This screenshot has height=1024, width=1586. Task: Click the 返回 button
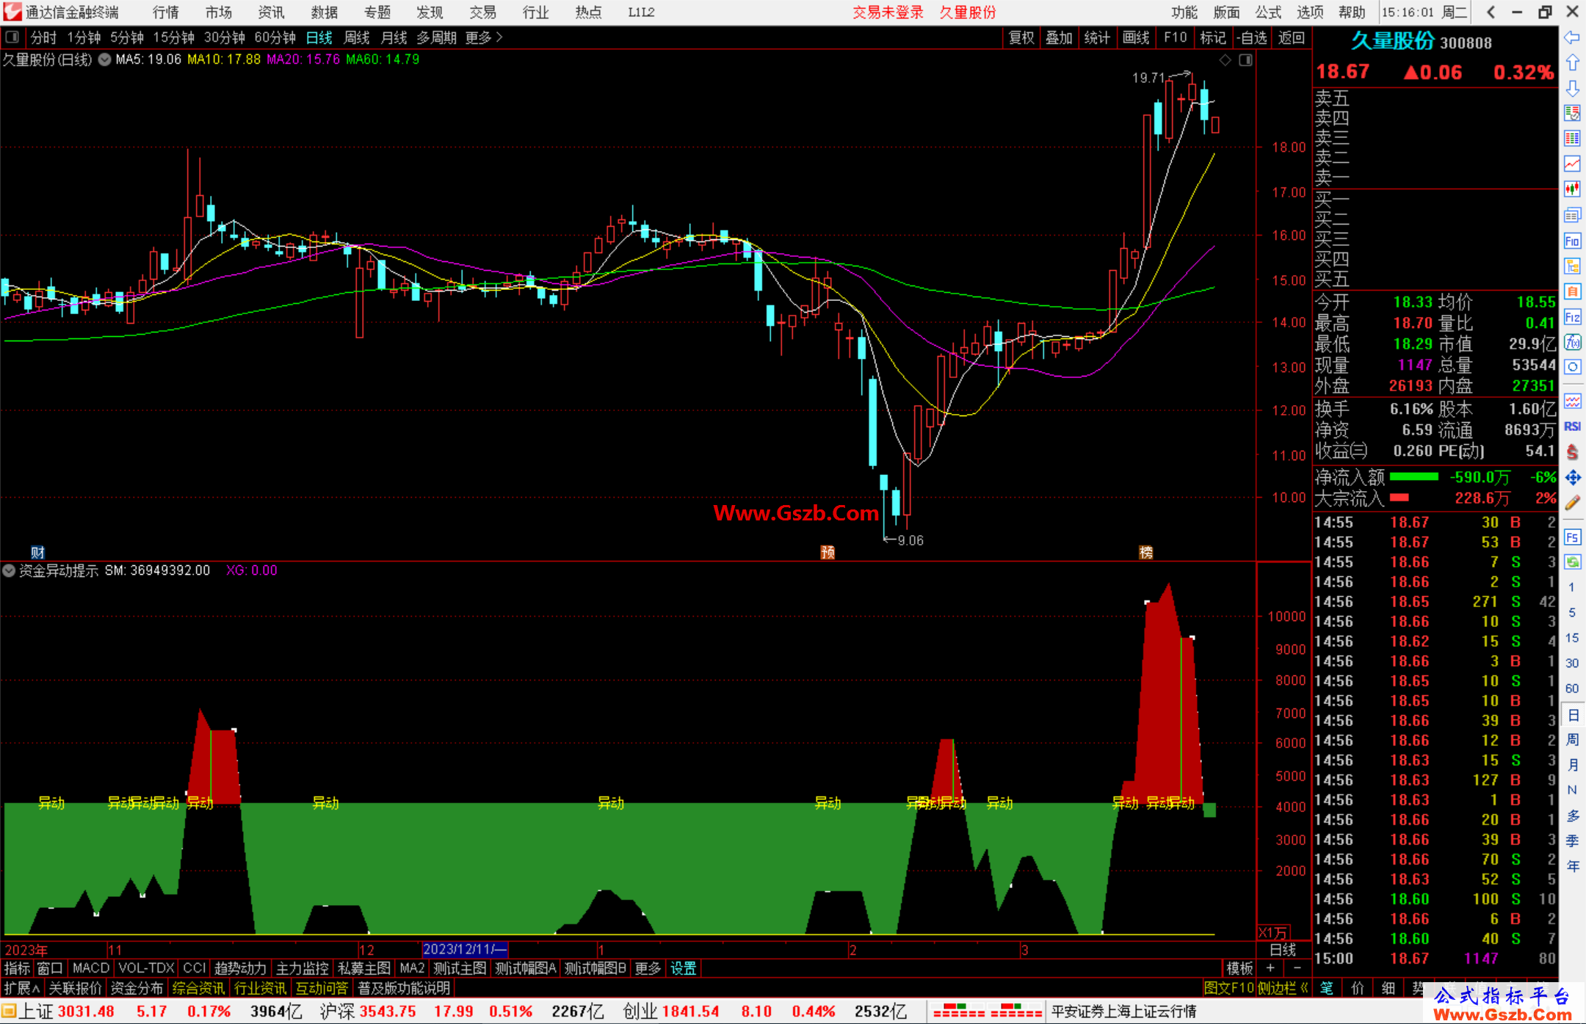[1292, 37]
